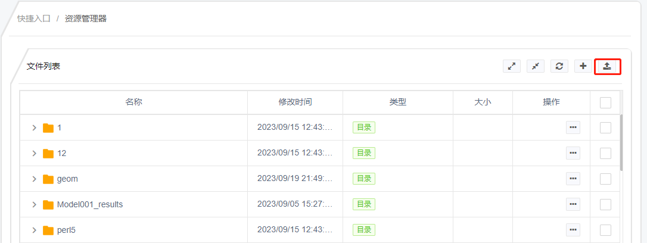Click the collapse-all arrows icon in toolbar
The width and height of the screenshot is (647, 243).
(536, 67)
